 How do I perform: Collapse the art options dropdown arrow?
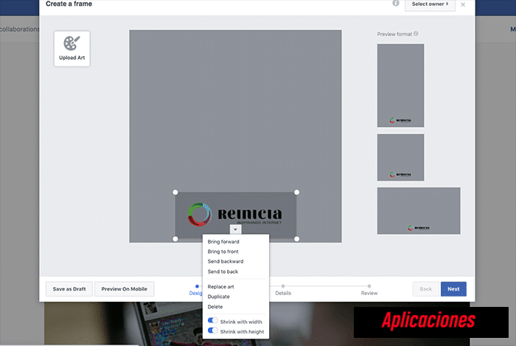(x=235, y=229)
